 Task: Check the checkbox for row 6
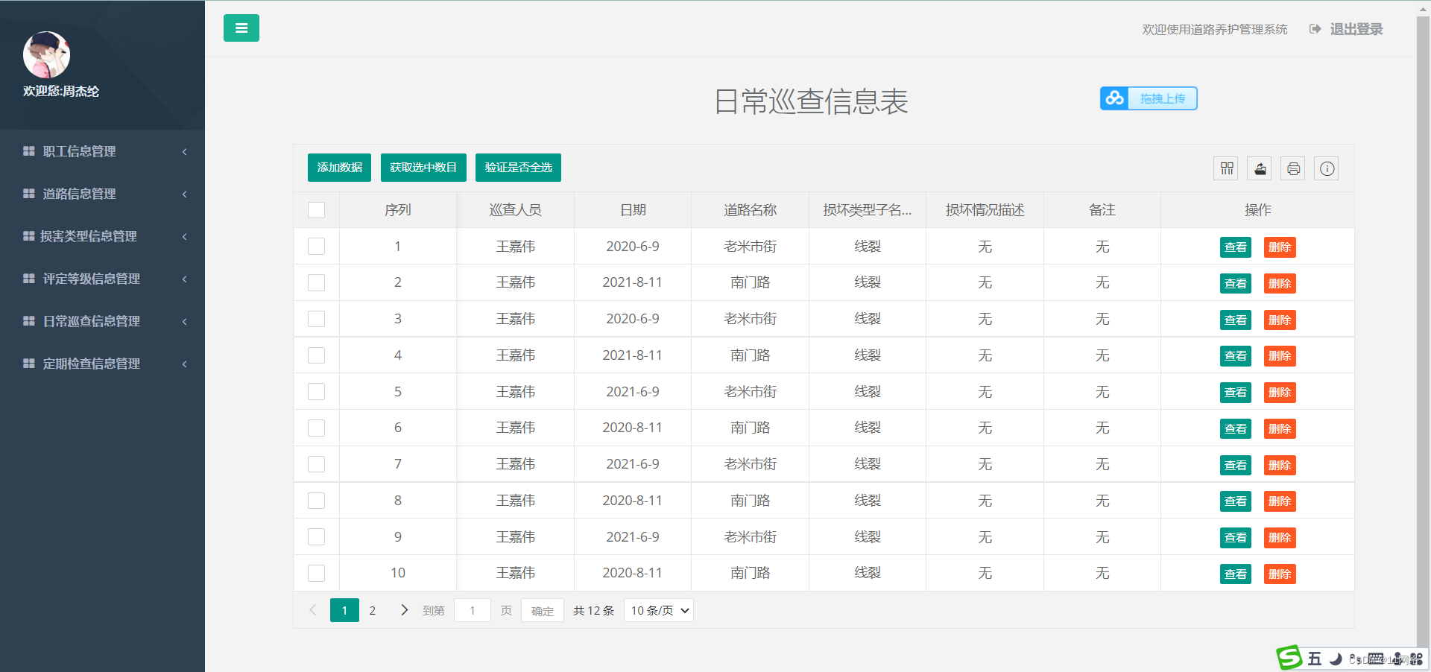tap(317, 428)
